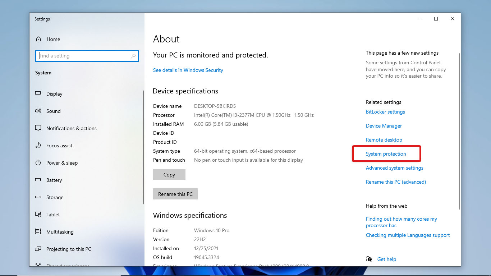Open Advanced system settings link
This screenshot has width=491, height=276.
pos(395,168)
